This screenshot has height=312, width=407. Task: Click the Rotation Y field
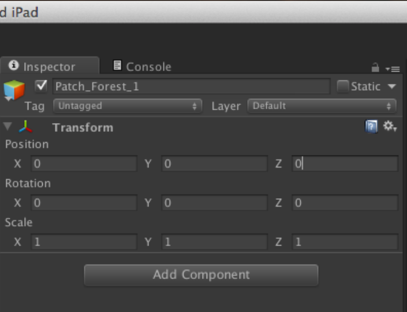pyautogui.click(x=214, y=203)
